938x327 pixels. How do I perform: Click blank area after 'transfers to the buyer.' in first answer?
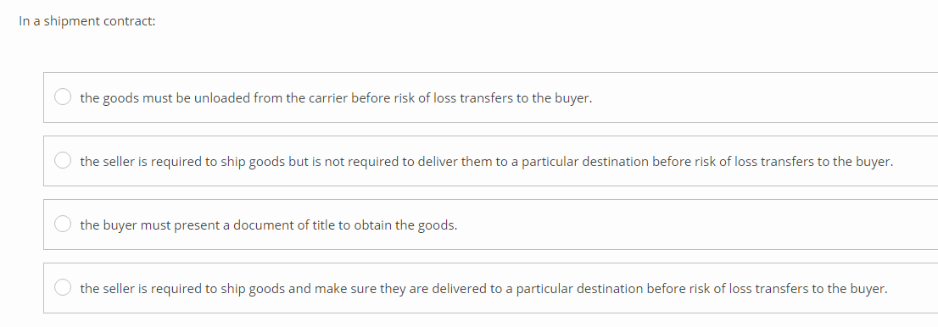coord(760,98)
